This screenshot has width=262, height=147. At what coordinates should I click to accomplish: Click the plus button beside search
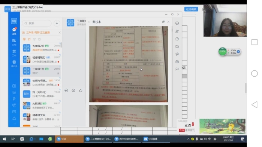57,23
